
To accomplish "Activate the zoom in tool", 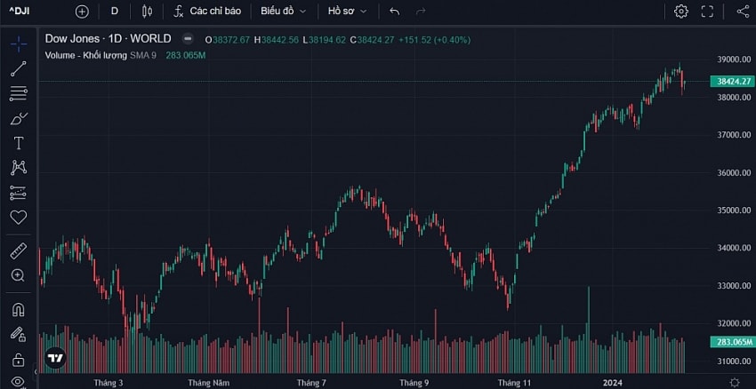I will tap(19, 275).
